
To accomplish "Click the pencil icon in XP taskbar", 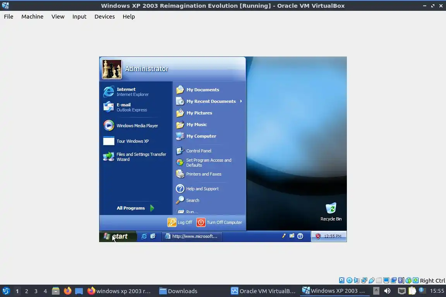I will (283, 236).
